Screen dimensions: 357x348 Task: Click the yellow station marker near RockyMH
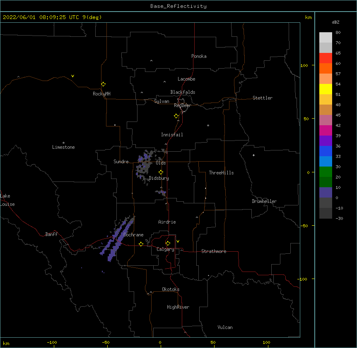coord(104,84)
